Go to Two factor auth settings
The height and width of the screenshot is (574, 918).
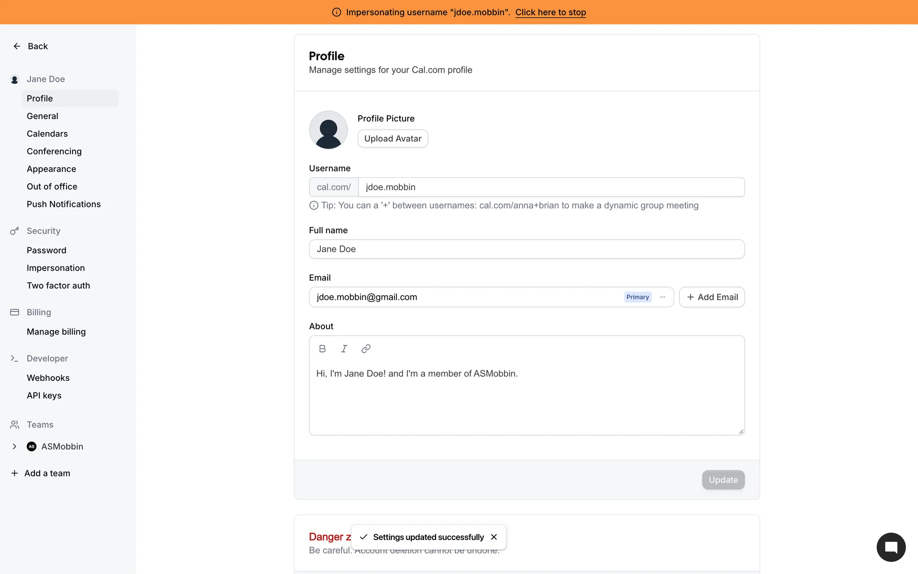[58, 286]
